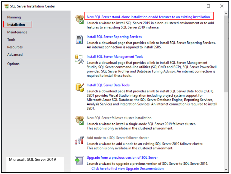Click the scrollbar up arrow
This screenshot has width=231, height=174.
point(226,13)
